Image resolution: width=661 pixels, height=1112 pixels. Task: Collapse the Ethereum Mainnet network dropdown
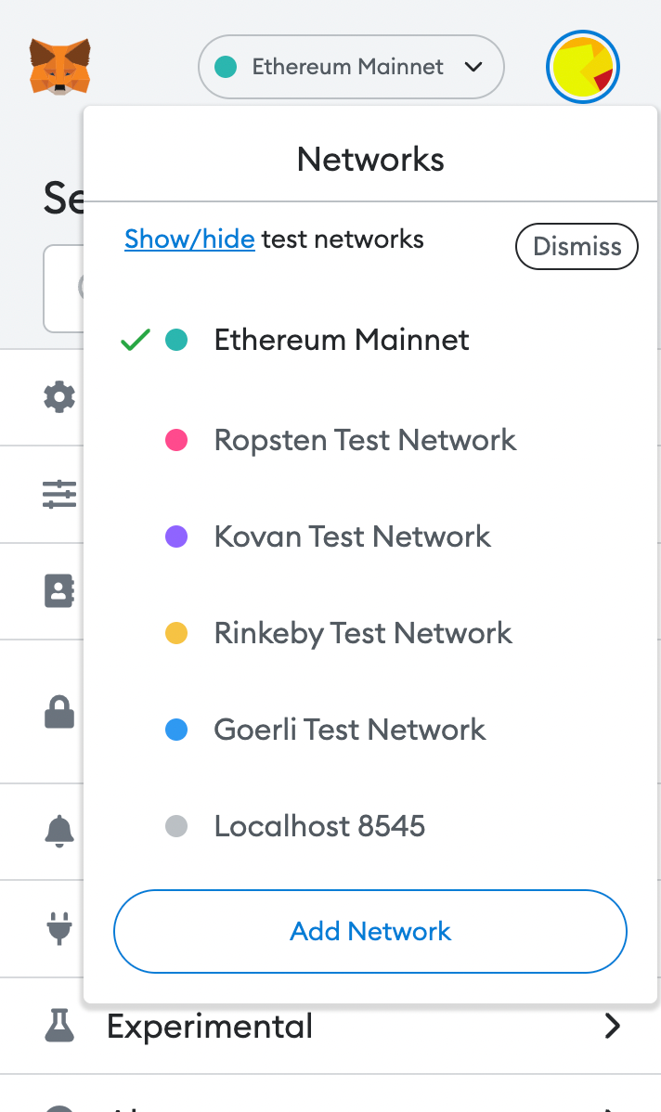coord(351,67)
